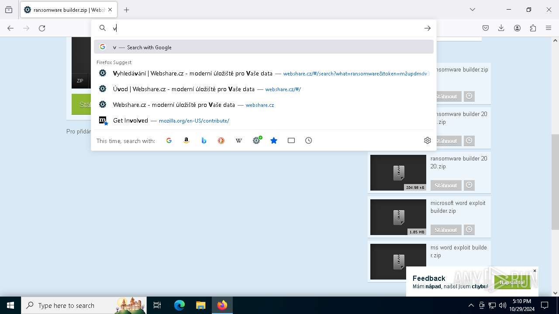Open a new tab
The image size is (559, 314).
[x=127, y=10]
